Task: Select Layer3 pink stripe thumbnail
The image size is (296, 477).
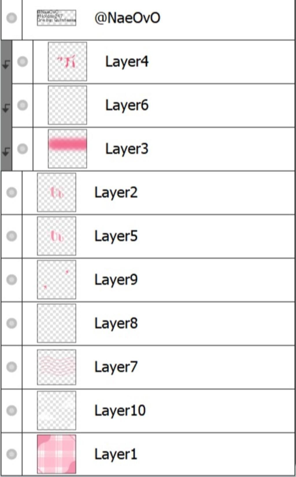Action: click(67, 149)
